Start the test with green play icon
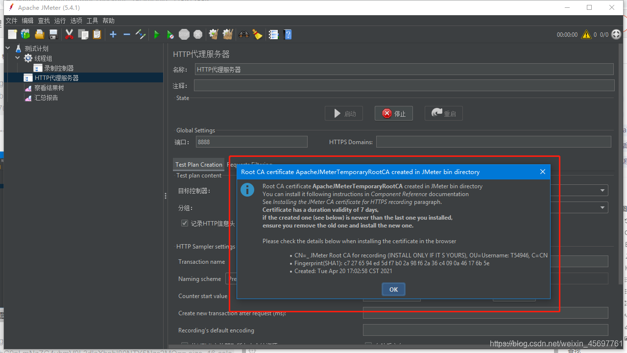 point(157,34)
